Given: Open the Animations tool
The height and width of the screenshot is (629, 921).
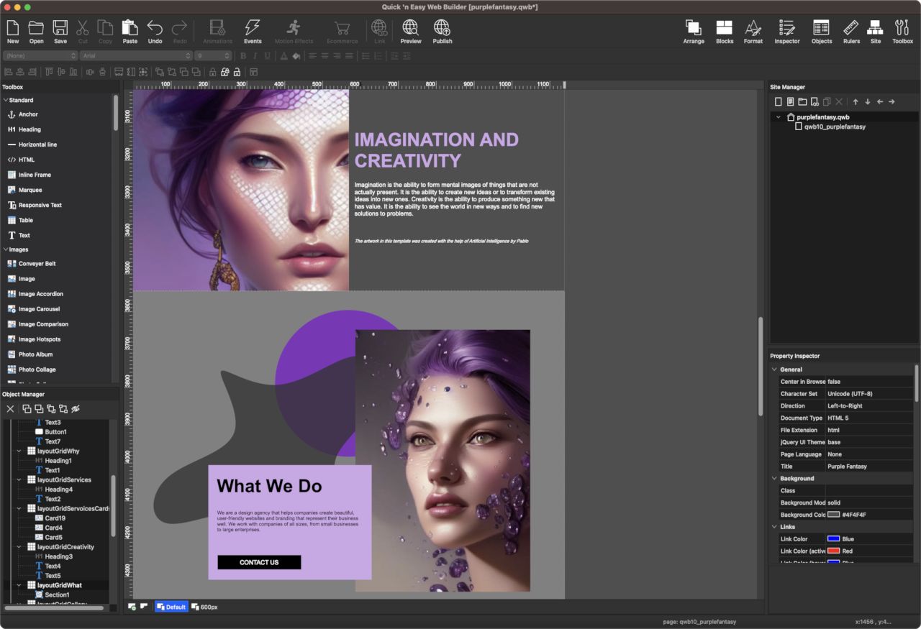Looking at the screenshot, I should 217,29.
